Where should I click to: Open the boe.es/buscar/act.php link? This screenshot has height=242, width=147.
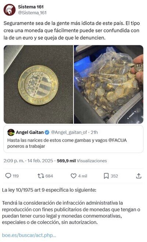point(29,235)
